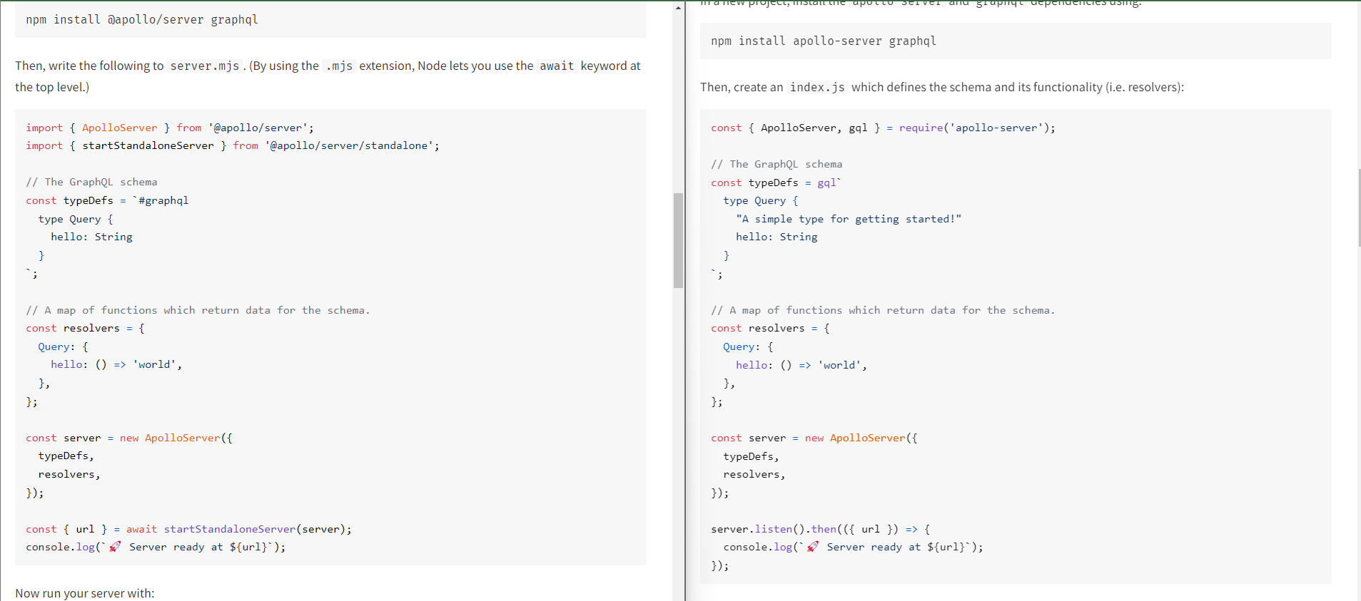The height and width of the screenshot is (601, 1361).
Task: Click the rocket emoji in left pane console.log
Action: pyautogui.click(x=115, y=547)
